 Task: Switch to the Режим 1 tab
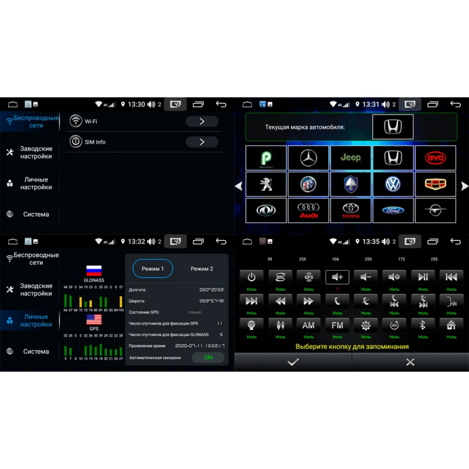[x=152, y=269]
